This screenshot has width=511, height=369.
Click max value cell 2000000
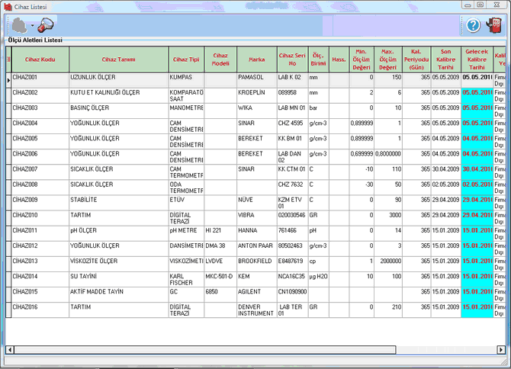click(x=387, y=264)
